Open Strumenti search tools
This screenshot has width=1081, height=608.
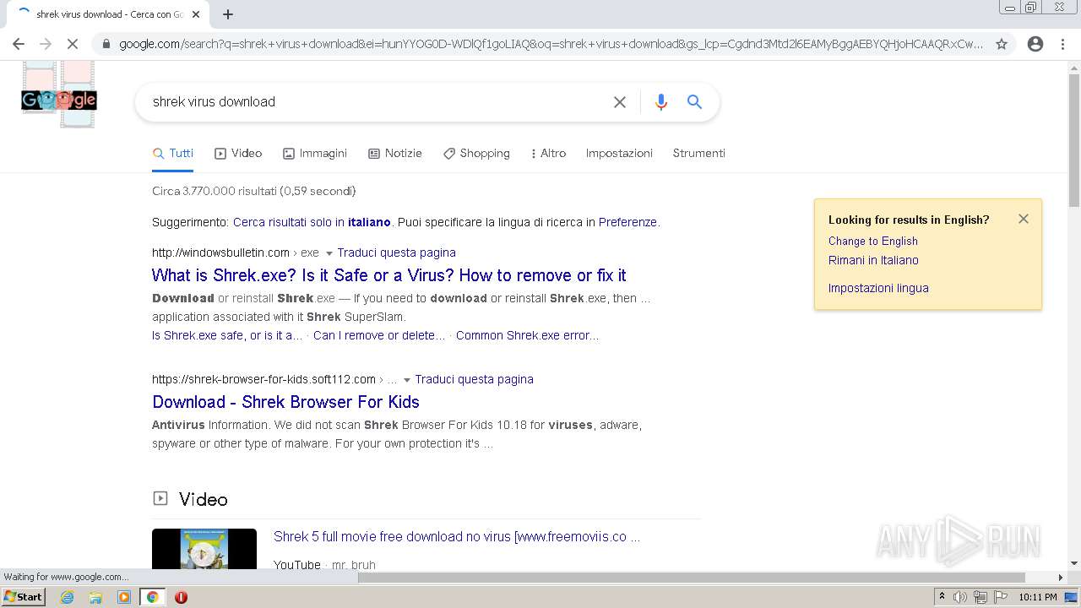[698, 153]
